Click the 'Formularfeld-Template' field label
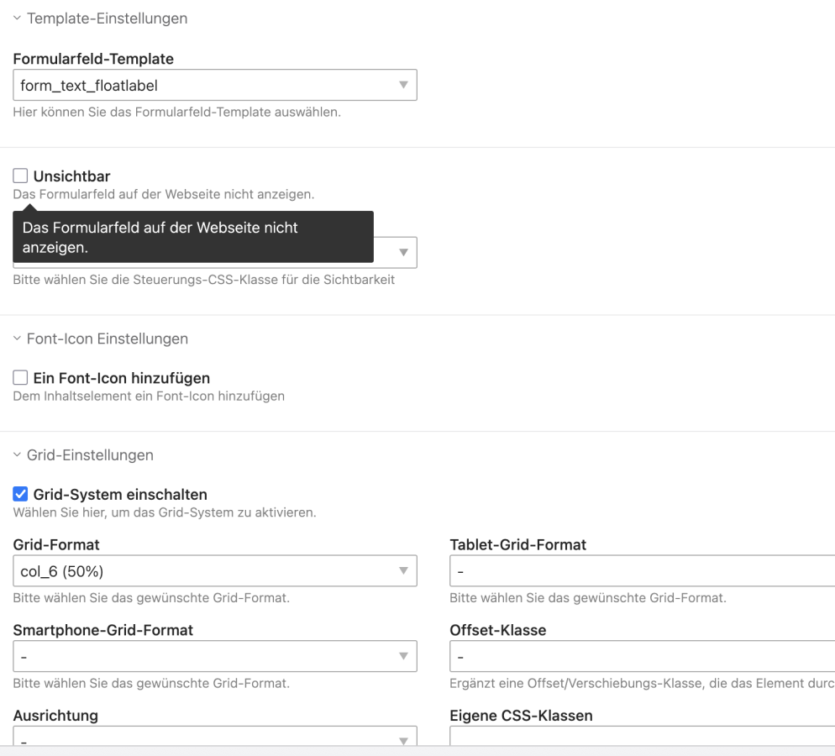Image resolution: width=835 pixels, height=756 pixels. tap(93, 60)
